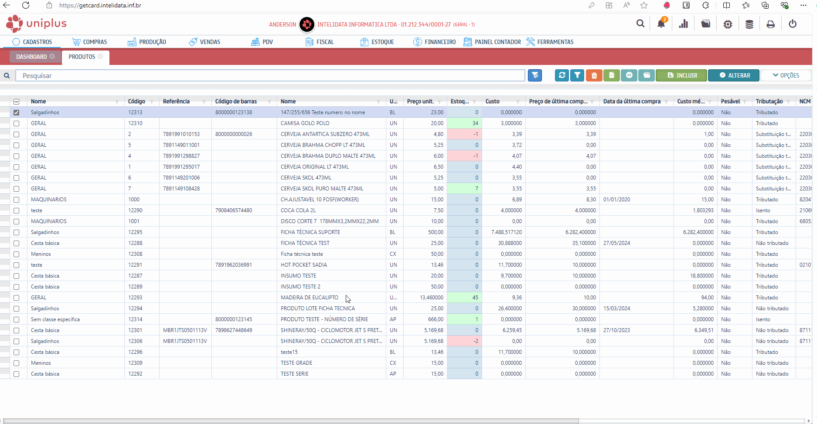Click the green document copy button
The height and width of the screenshot is (424, 817).
(611, 75)
